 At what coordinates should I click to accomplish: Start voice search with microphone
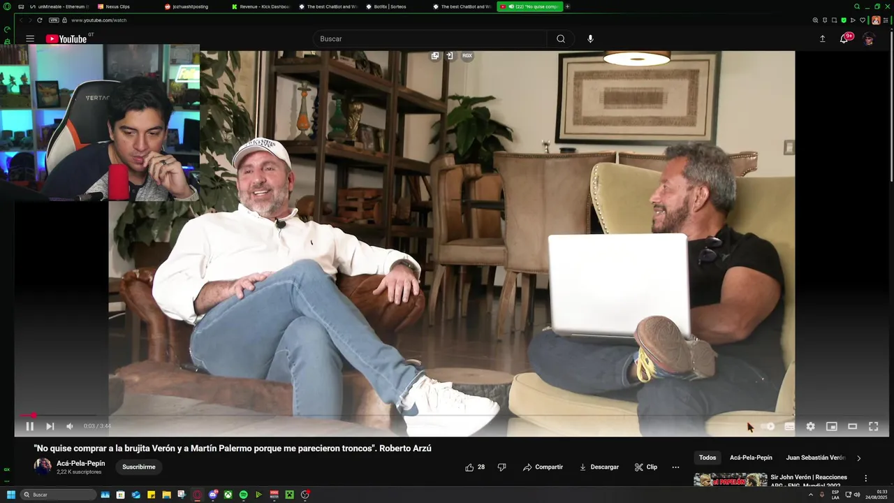pos(590,39)
